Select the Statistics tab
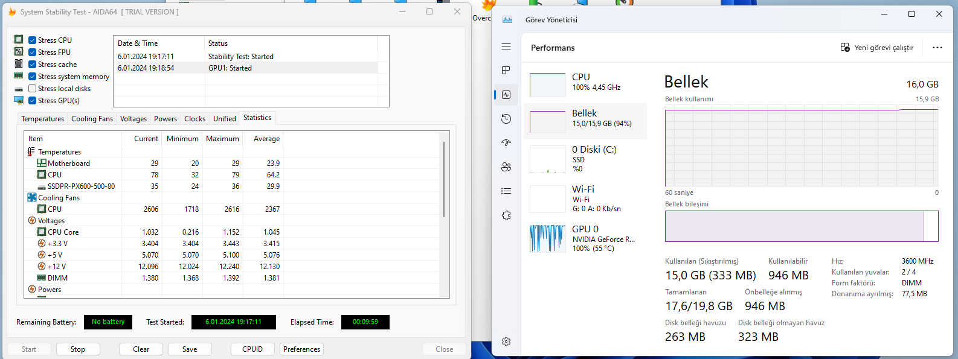 [257, 118]
